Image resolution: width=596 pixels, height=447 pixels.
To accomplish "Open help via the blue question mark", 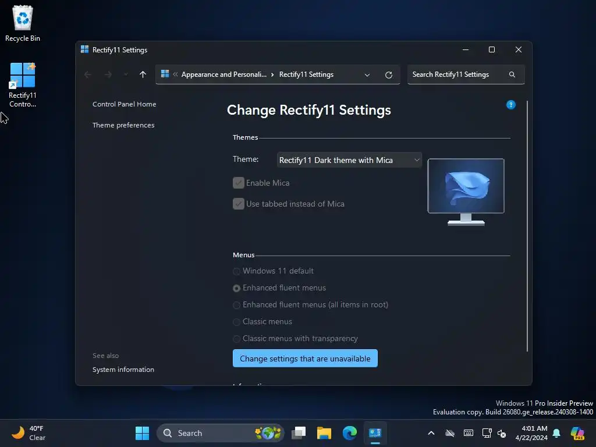I will coord(511,105).
